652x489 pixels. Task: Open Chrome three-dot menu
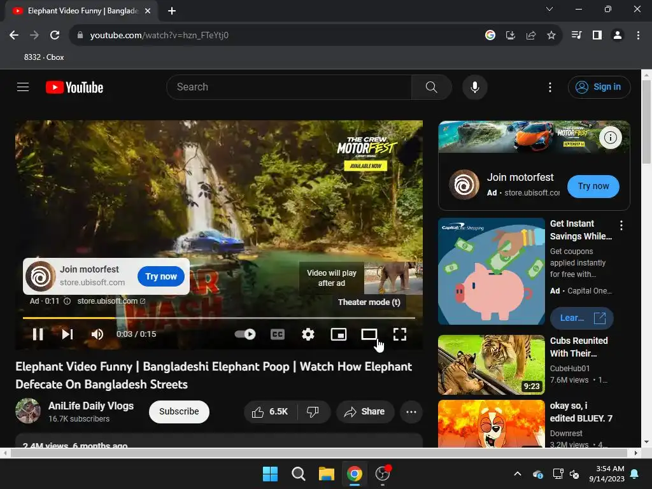pos(638,36)
